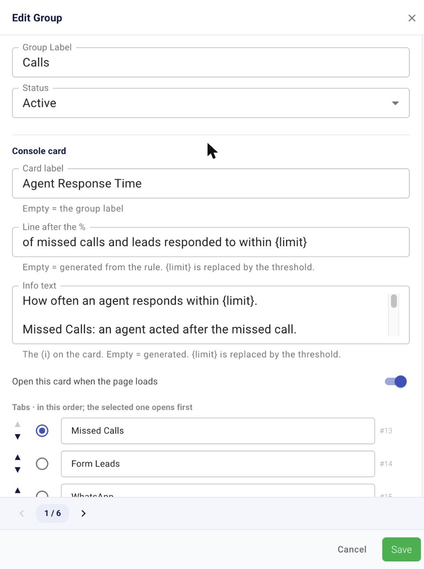The image size is (424, 569).
Task: Move WhatsApp tab up with arrow
Action: 18,490
